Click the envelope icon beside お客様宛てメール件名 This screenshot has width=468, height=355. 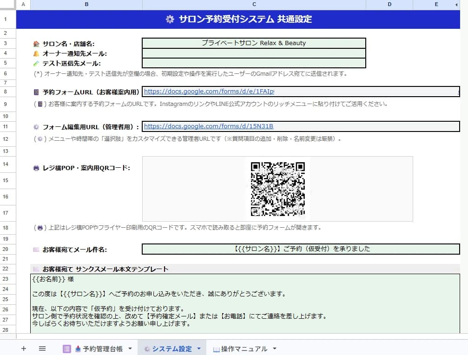(36, 250)
